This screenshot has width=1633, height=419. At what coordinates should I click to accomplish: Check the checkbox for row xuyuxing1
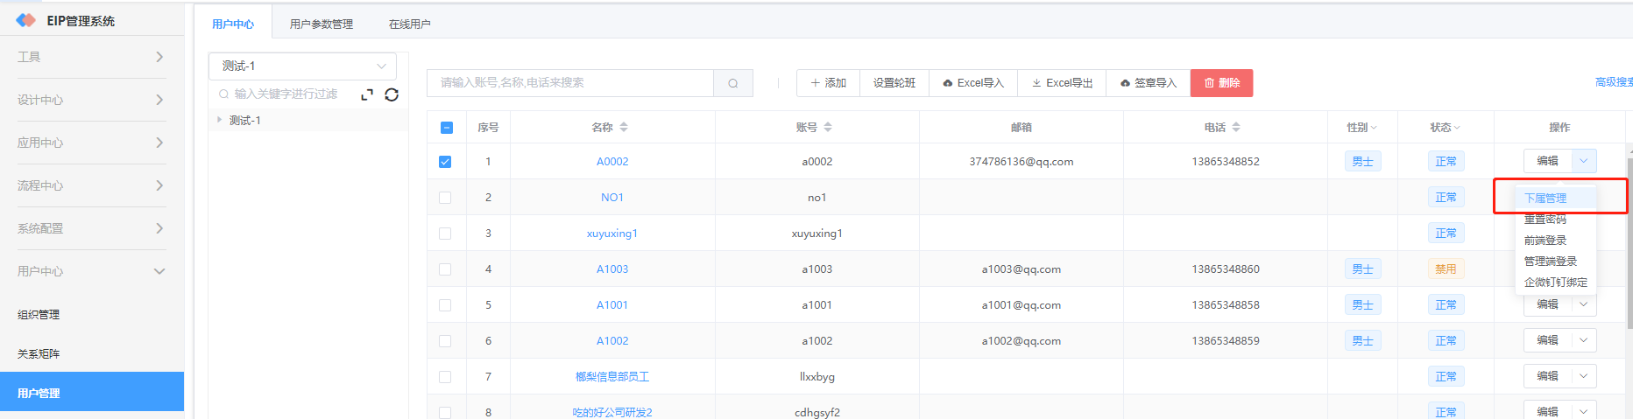[445, 234]
